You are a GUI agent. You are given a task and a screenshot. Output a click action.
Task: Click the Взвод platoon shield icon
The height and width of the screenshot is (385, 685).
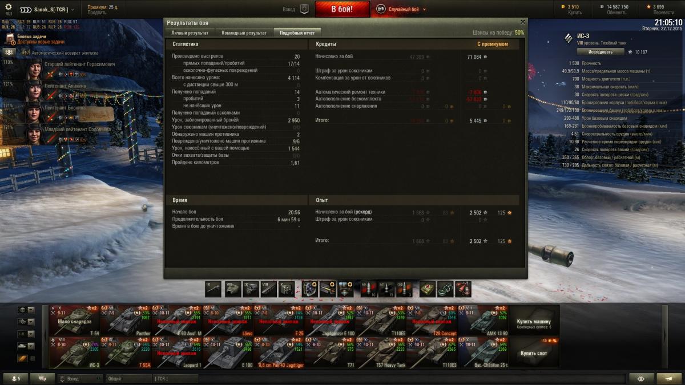click(x=304, y=9)
